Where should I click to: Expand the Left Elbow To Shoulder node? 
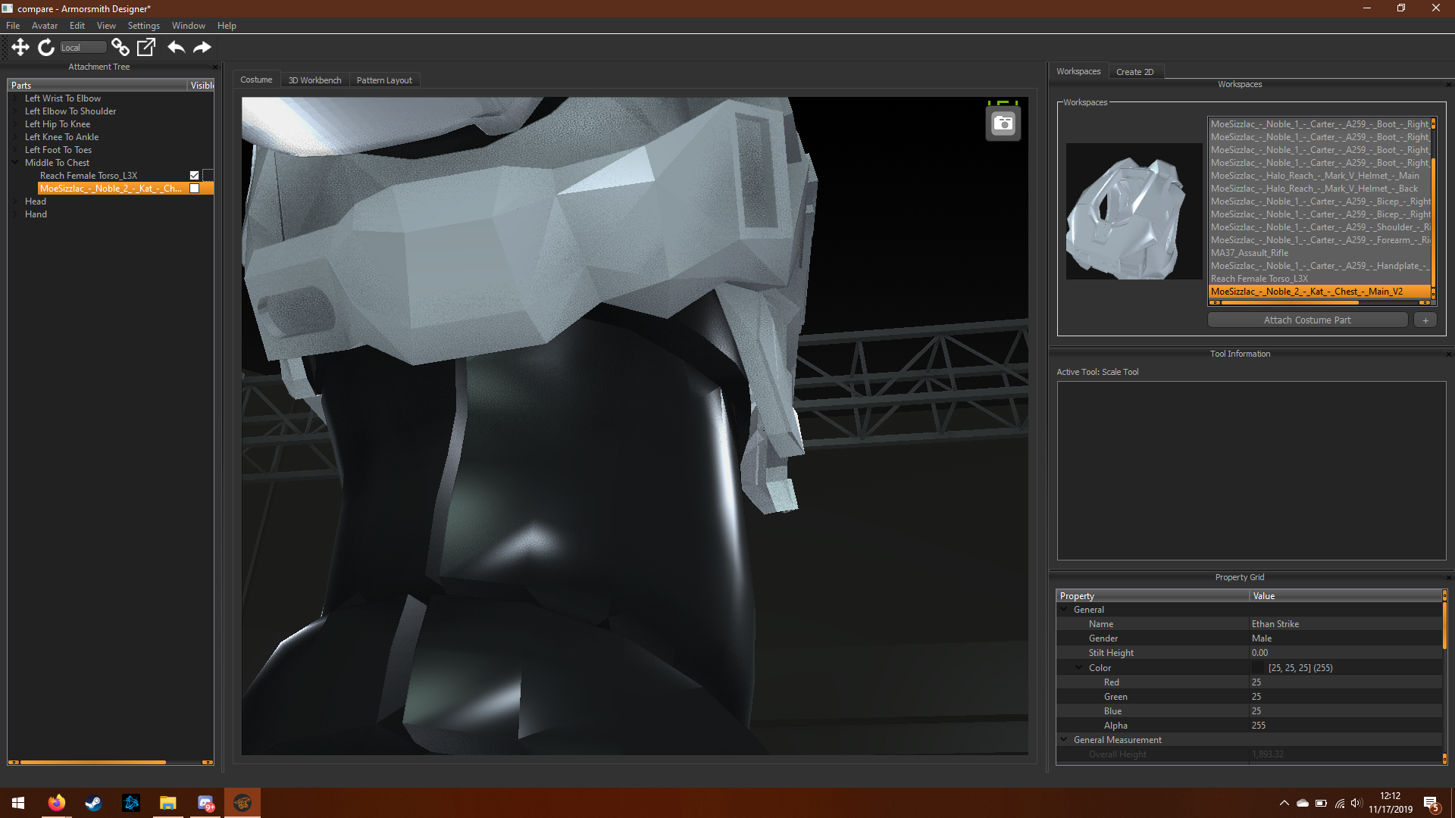pos(15,111)
